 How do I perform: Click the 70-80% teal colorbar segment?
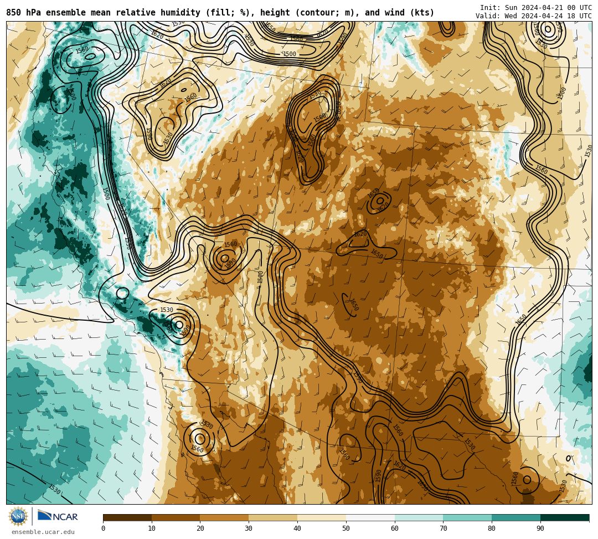[x=467, y=517]
